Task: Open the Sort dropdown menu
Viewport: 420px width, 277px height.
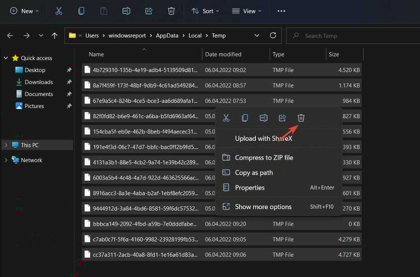Action: pos(206,11)
